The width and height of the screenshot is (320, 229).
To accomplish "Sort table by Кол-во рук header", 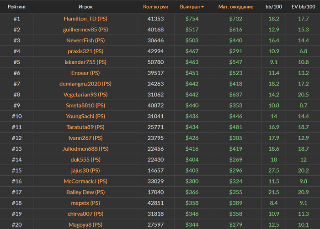I will click(x=155, y=7).
